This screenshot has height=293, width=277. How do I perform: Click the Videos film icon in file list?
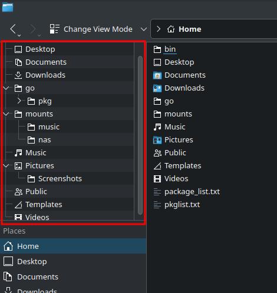[x=157, y=179]
